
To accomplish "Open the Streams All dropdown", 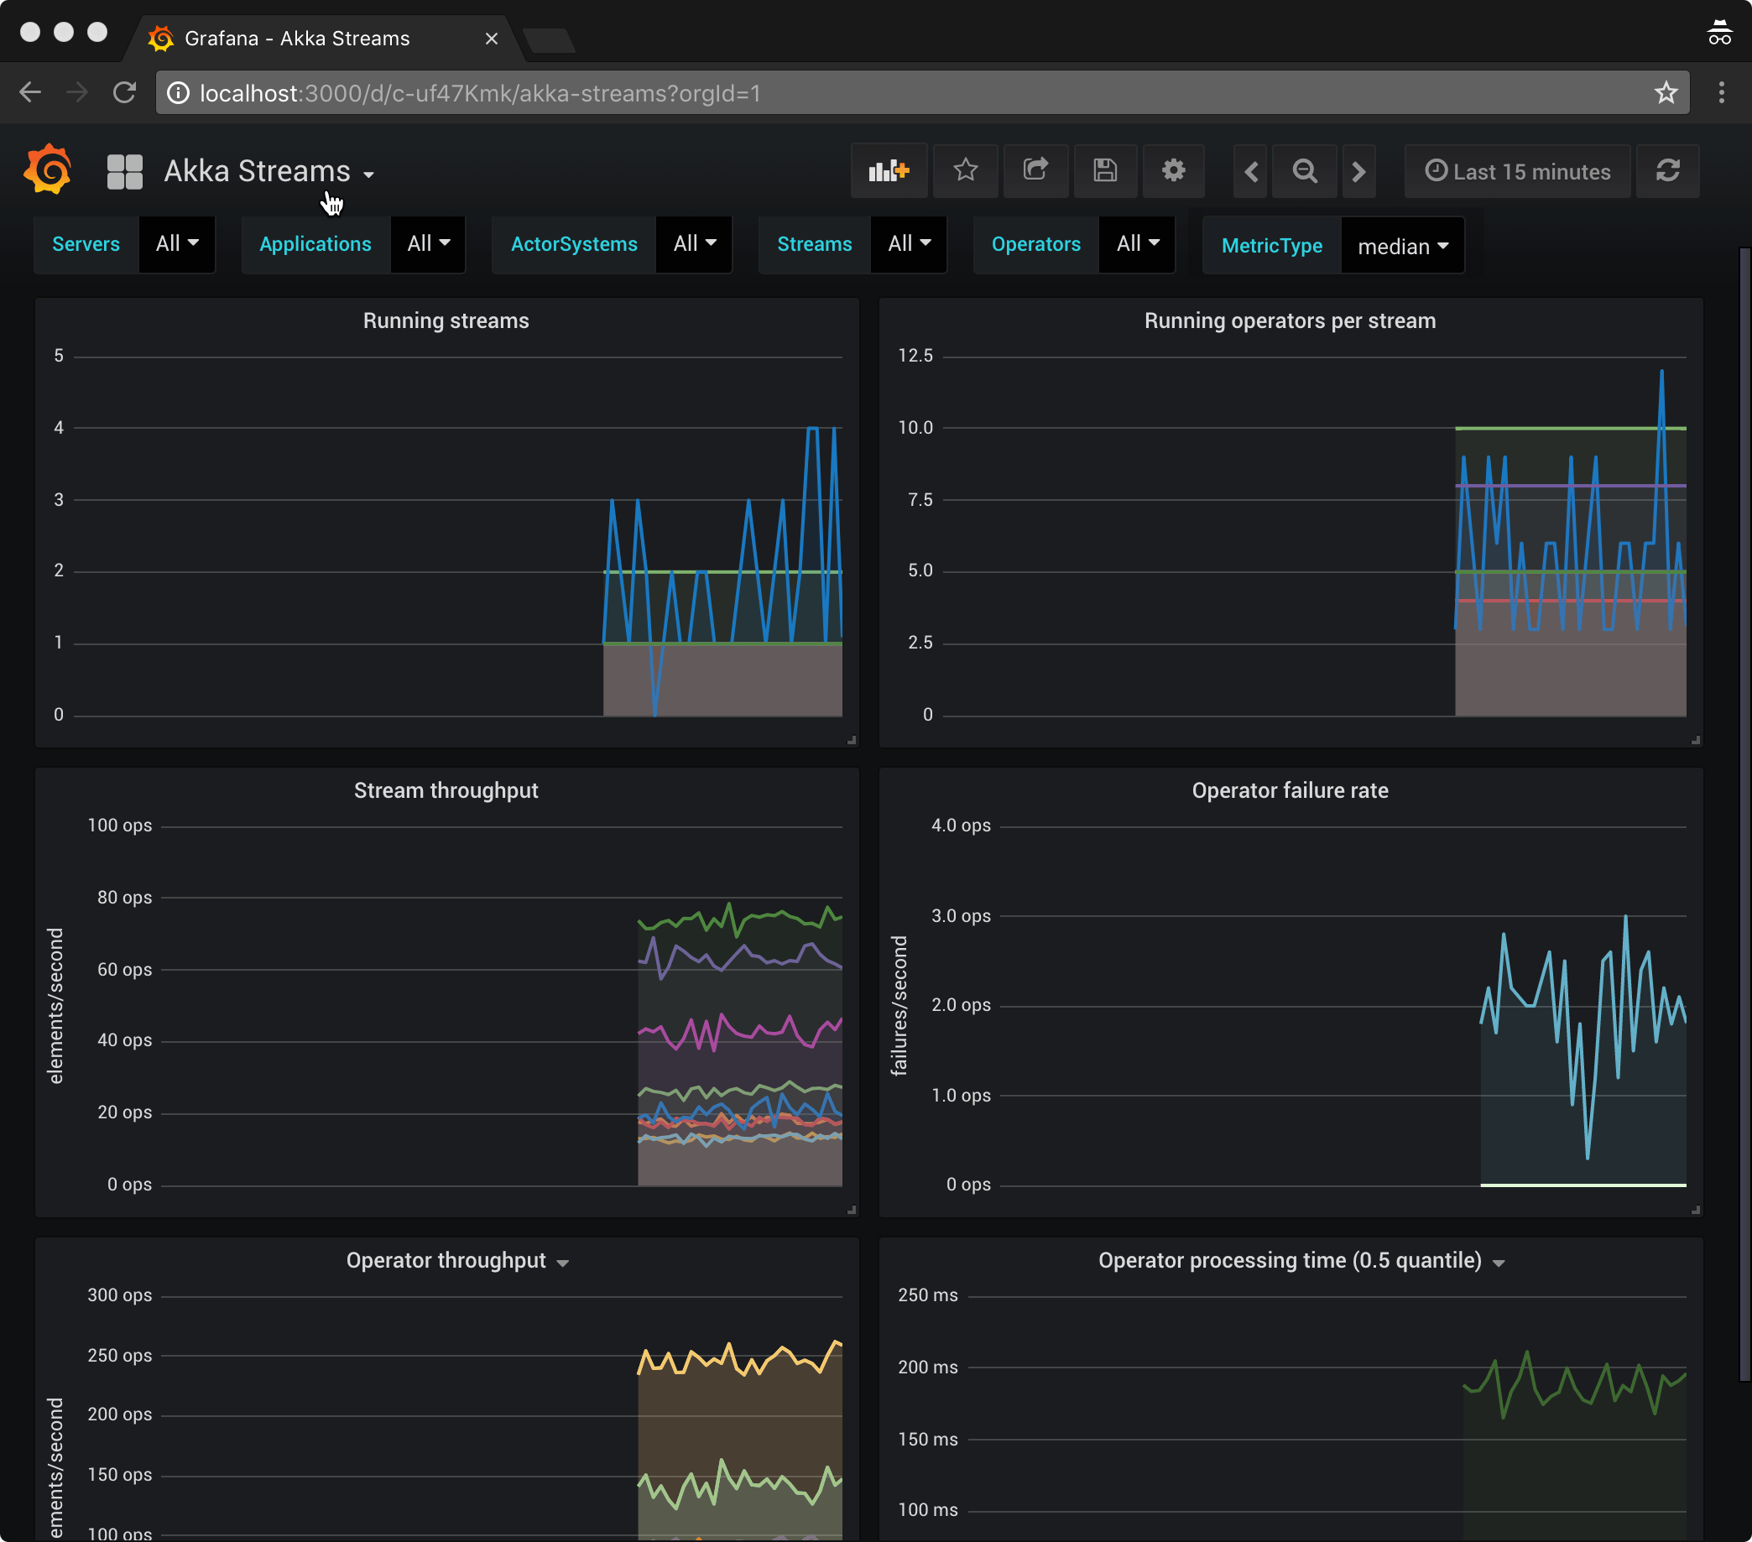I will 909,244.
